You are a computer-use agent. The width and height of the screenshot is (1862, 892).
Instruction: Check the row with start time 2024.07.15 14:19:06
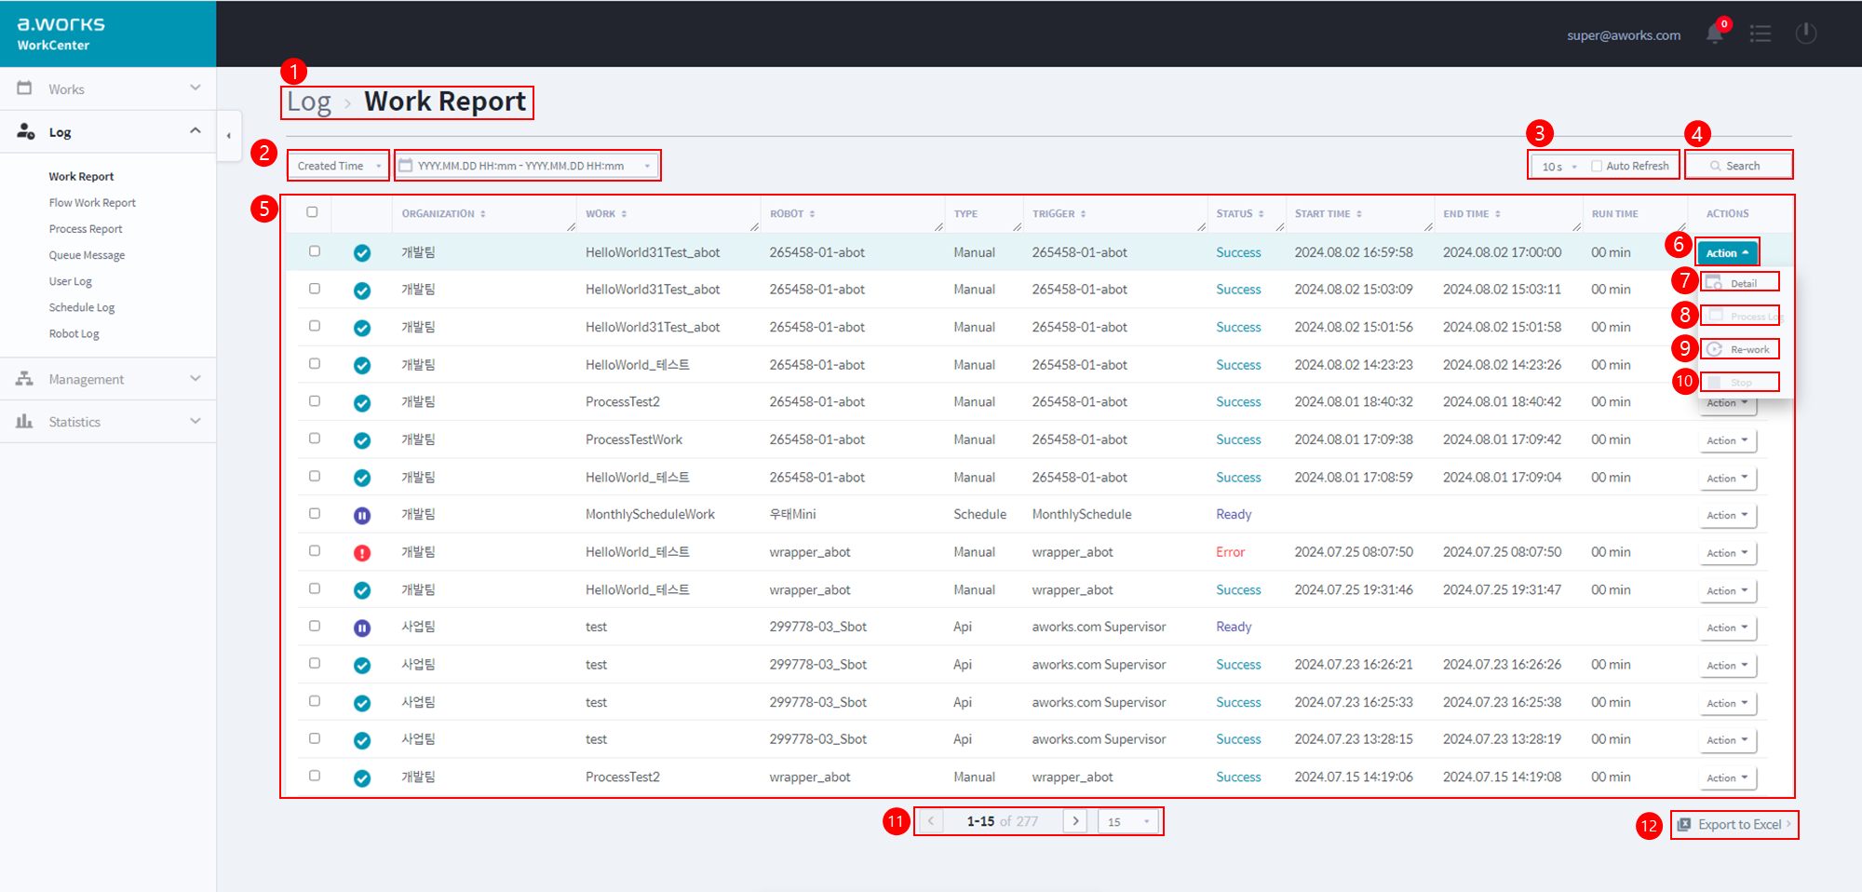point(315,776)
